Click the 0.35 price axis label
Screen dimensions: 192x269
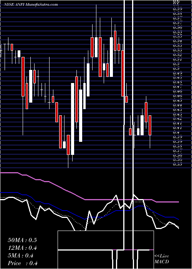(177, 164)
